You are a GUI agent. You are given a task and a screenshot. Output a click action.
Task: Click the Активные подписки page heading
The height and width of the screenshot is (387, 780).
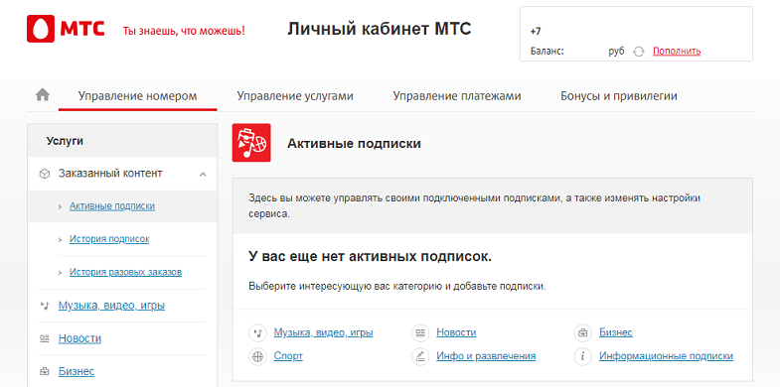354,144
